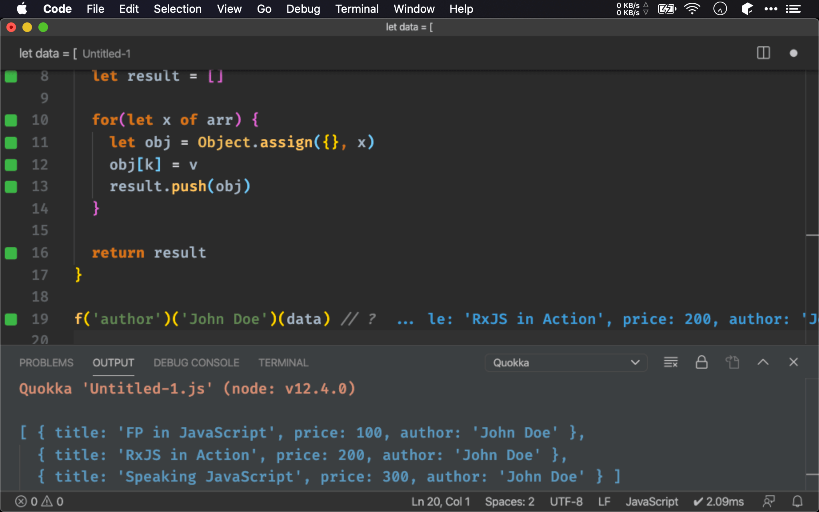The height and width of the screenshot is (512, 819).
Task: Click the feedback smiley icon in status bar
Action: (769, 502)
